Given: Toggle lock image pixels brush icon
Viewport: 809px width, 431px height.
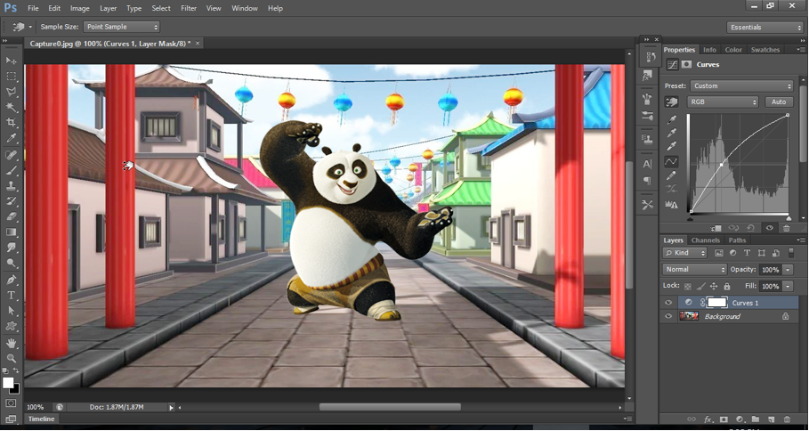Looking at the screenshot, I should 700,286.
